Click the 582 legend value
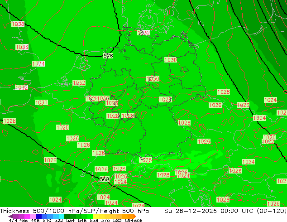Screen dimensions: 287x222 [117, 220]
